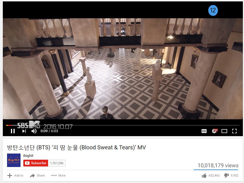Viewport: 244px width, 183px height.
Task: Mute the video volume
Action: tap(34, 131)
